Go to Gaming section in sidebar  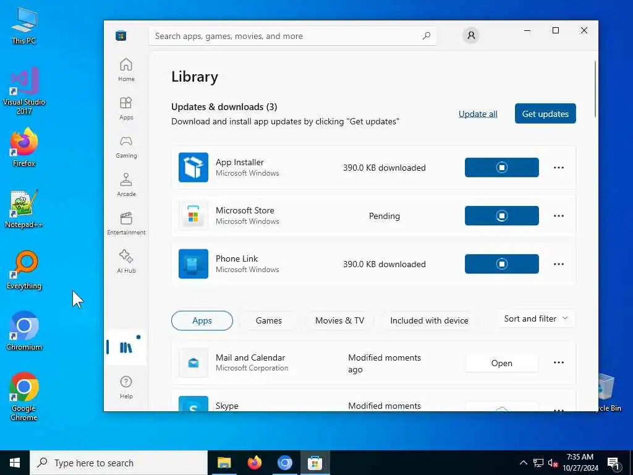(126, 147)
